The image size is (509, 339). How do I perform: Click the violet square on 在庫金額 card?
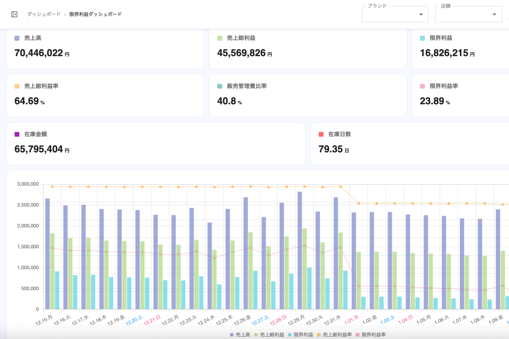17,134
